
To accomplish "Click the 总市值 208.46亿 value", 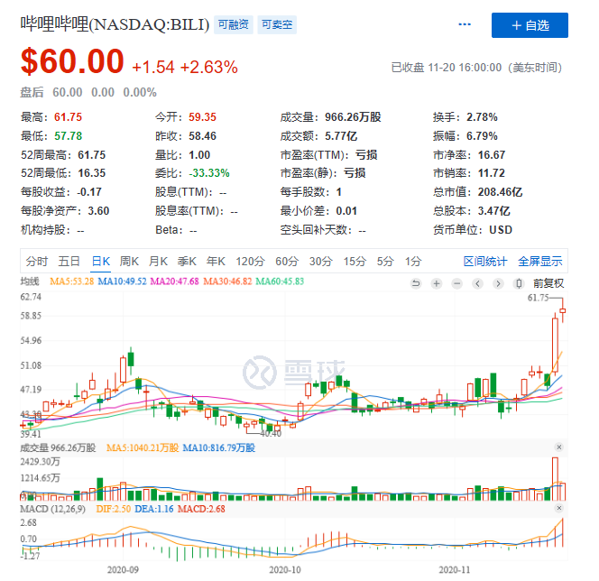I will (500, 192).
